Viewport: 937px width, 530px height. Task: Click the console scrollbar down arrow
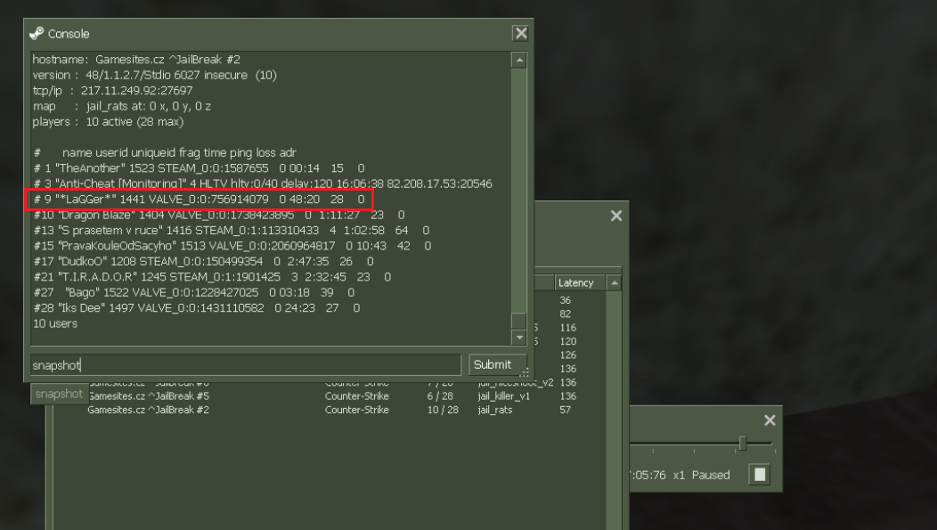[519, 338]
